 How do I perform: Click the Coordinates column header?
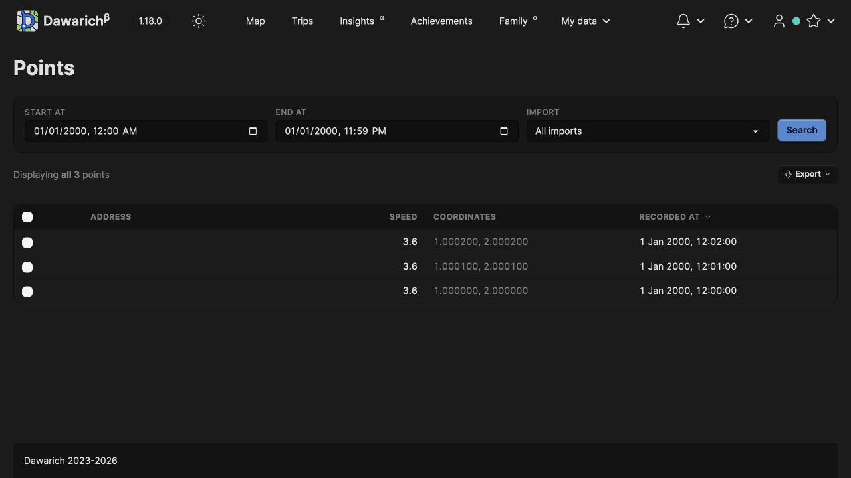pos(465,217)
